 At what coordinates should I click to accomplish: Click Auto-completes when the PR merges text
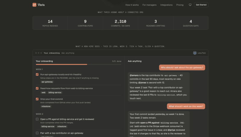[x=57, y=123]
